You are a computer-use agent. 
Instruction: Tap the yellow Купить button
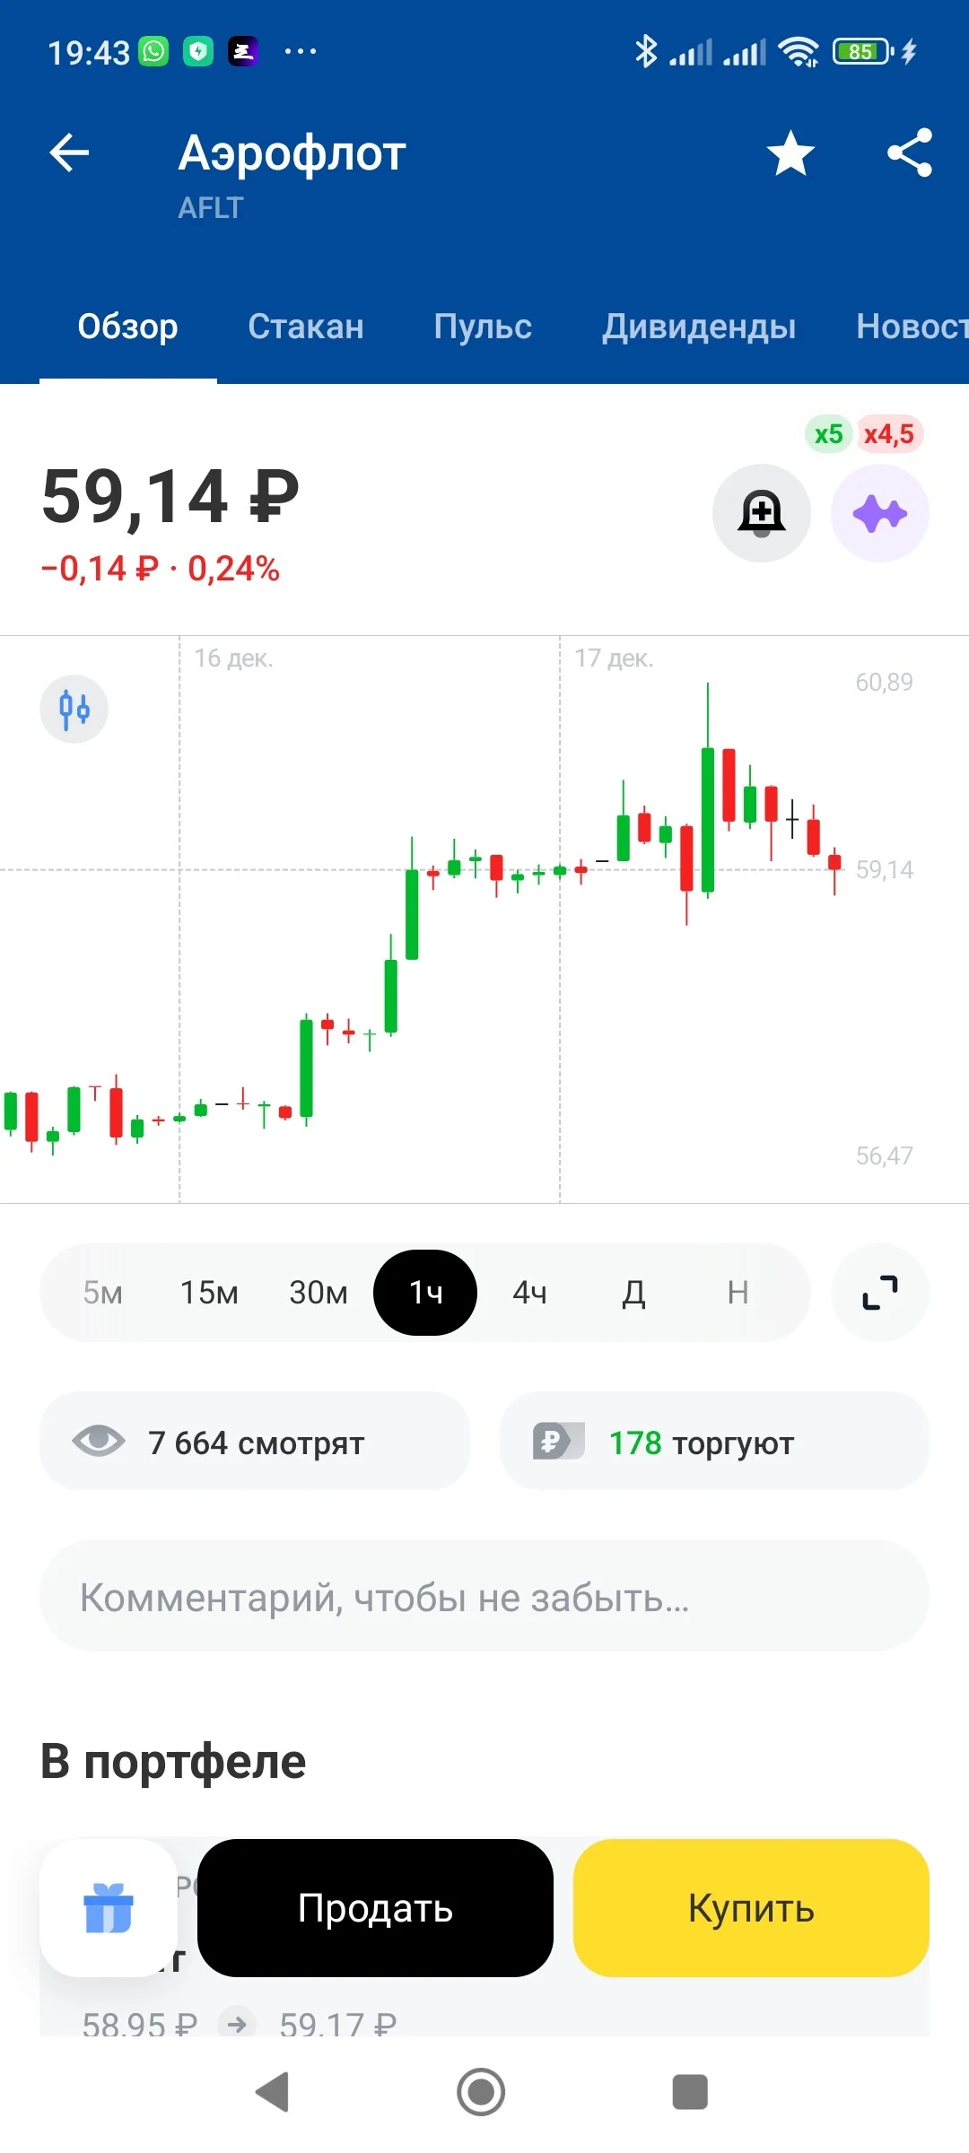pos(751,1908)
